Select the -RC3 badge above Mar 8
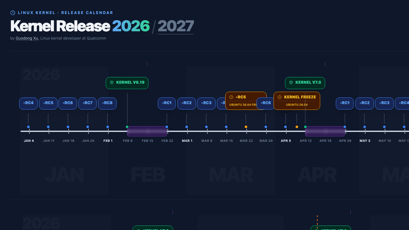The width and height of the screenshot is (409, 230). coord(206,103)
